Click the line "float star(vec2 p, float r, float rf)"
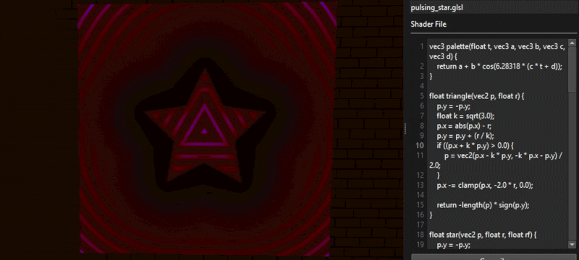The image size is (579, 260). [x=483, y=235]
